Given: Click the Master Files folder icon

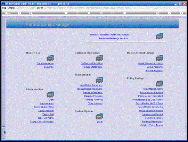Looking at the screenshot, I should (x=50, y=58).
